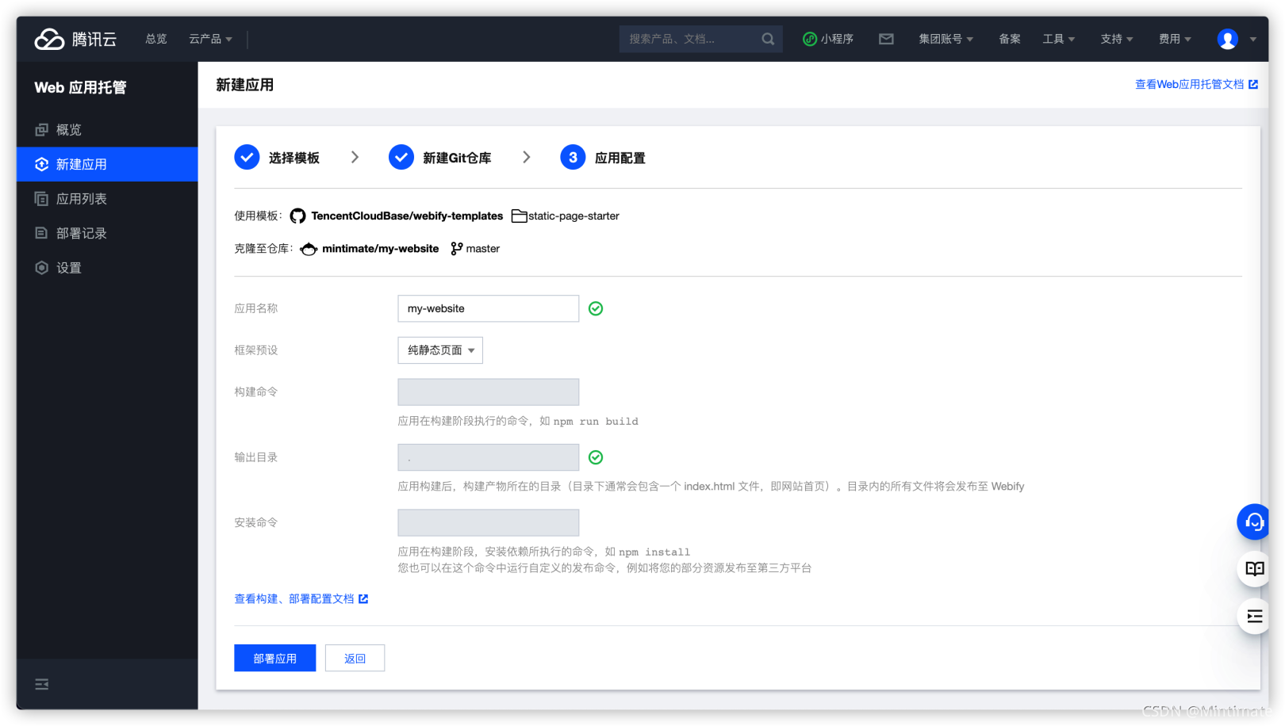This screenshot has height=726, width=1285.
Task: Expand the 支持 dropdown menu
Action: pos(1117,39)
